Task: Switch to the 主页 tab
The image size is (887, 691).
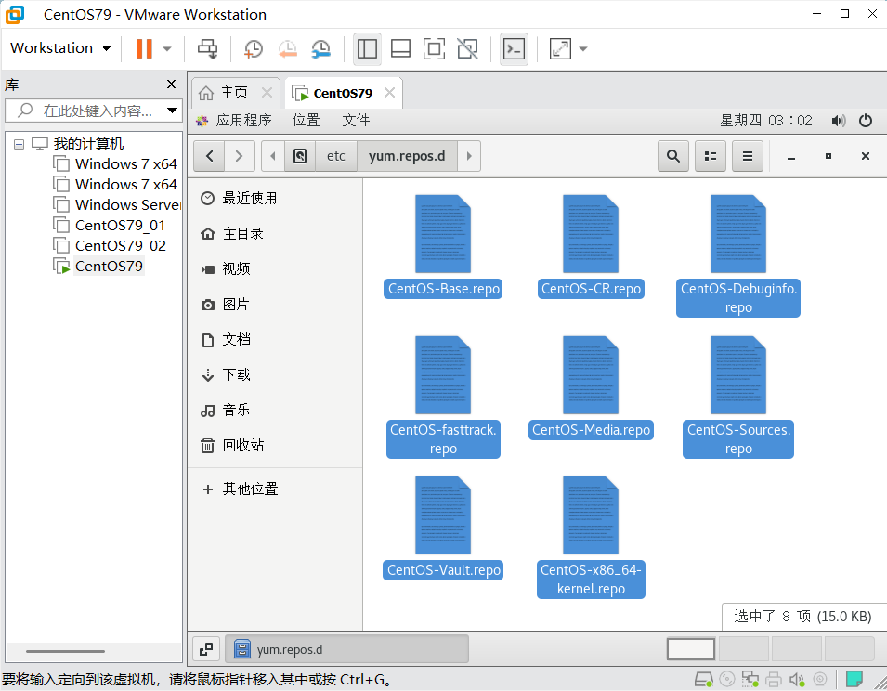Action: 234,92
